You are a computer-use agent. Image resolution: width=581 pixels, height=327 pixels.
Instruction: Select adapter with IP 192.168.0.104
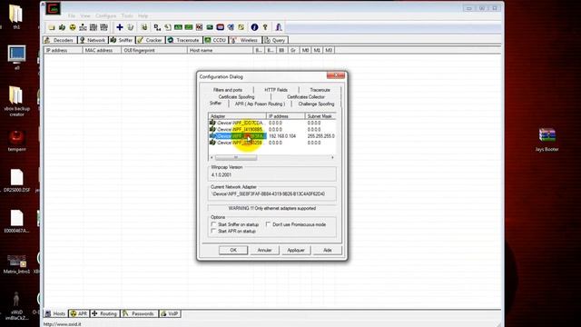coord(272,136)
